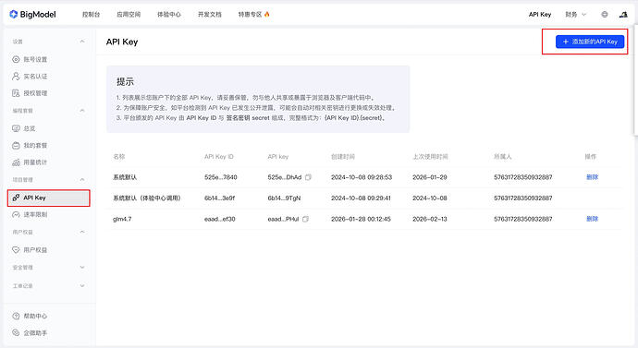
Task: Expand the 工单记录 sidebar section
Action: [82, 286]
